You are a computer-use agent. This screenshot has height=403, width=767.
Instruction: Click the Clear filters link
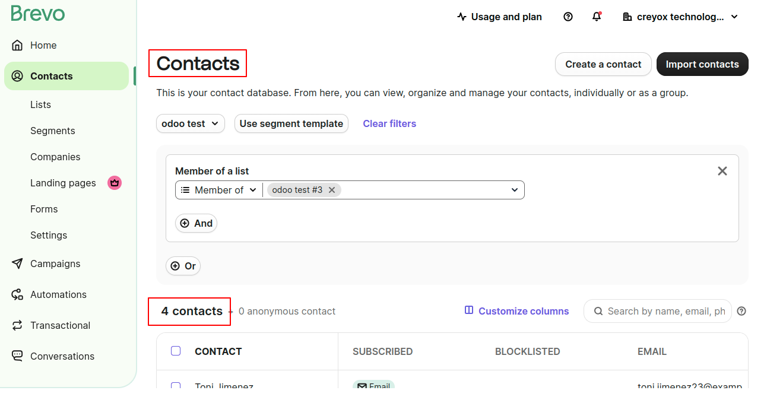389,123
